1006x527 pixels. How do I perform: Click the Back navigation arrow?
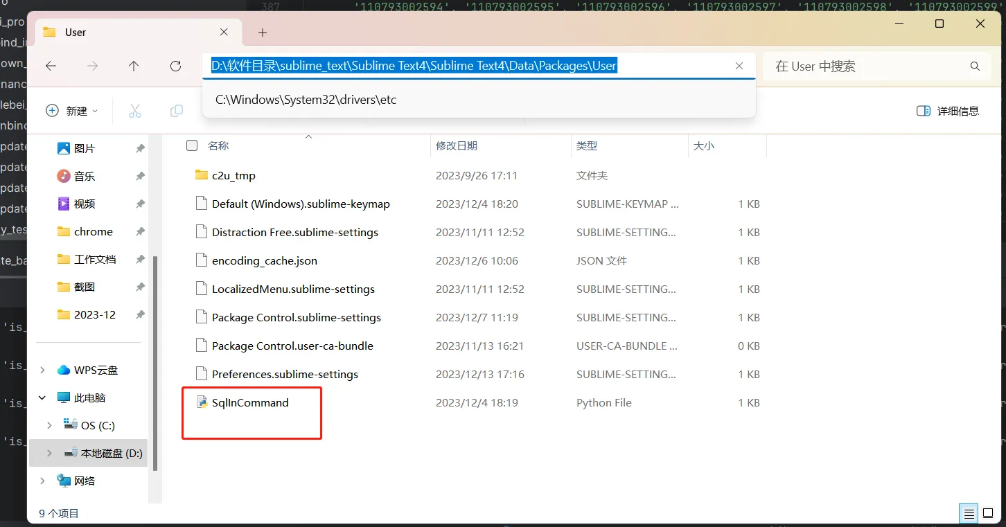point(51,66)
